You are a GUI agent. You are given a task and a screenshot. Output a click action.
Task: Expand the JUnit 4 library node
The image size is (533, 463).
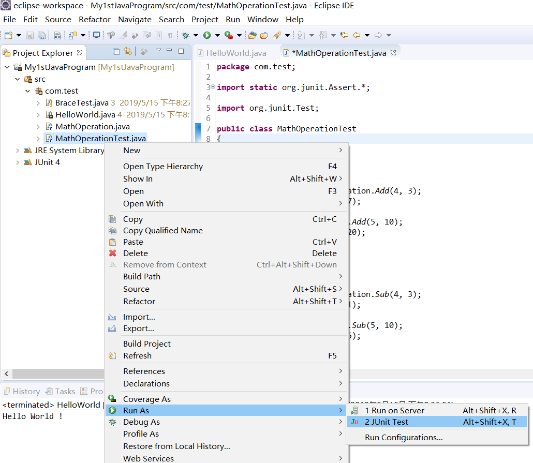tap(18, 162)
